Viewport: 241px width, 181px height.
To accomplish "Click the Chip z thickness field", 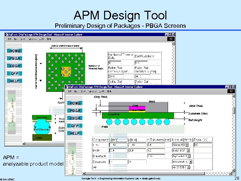I will pos(156,145).
